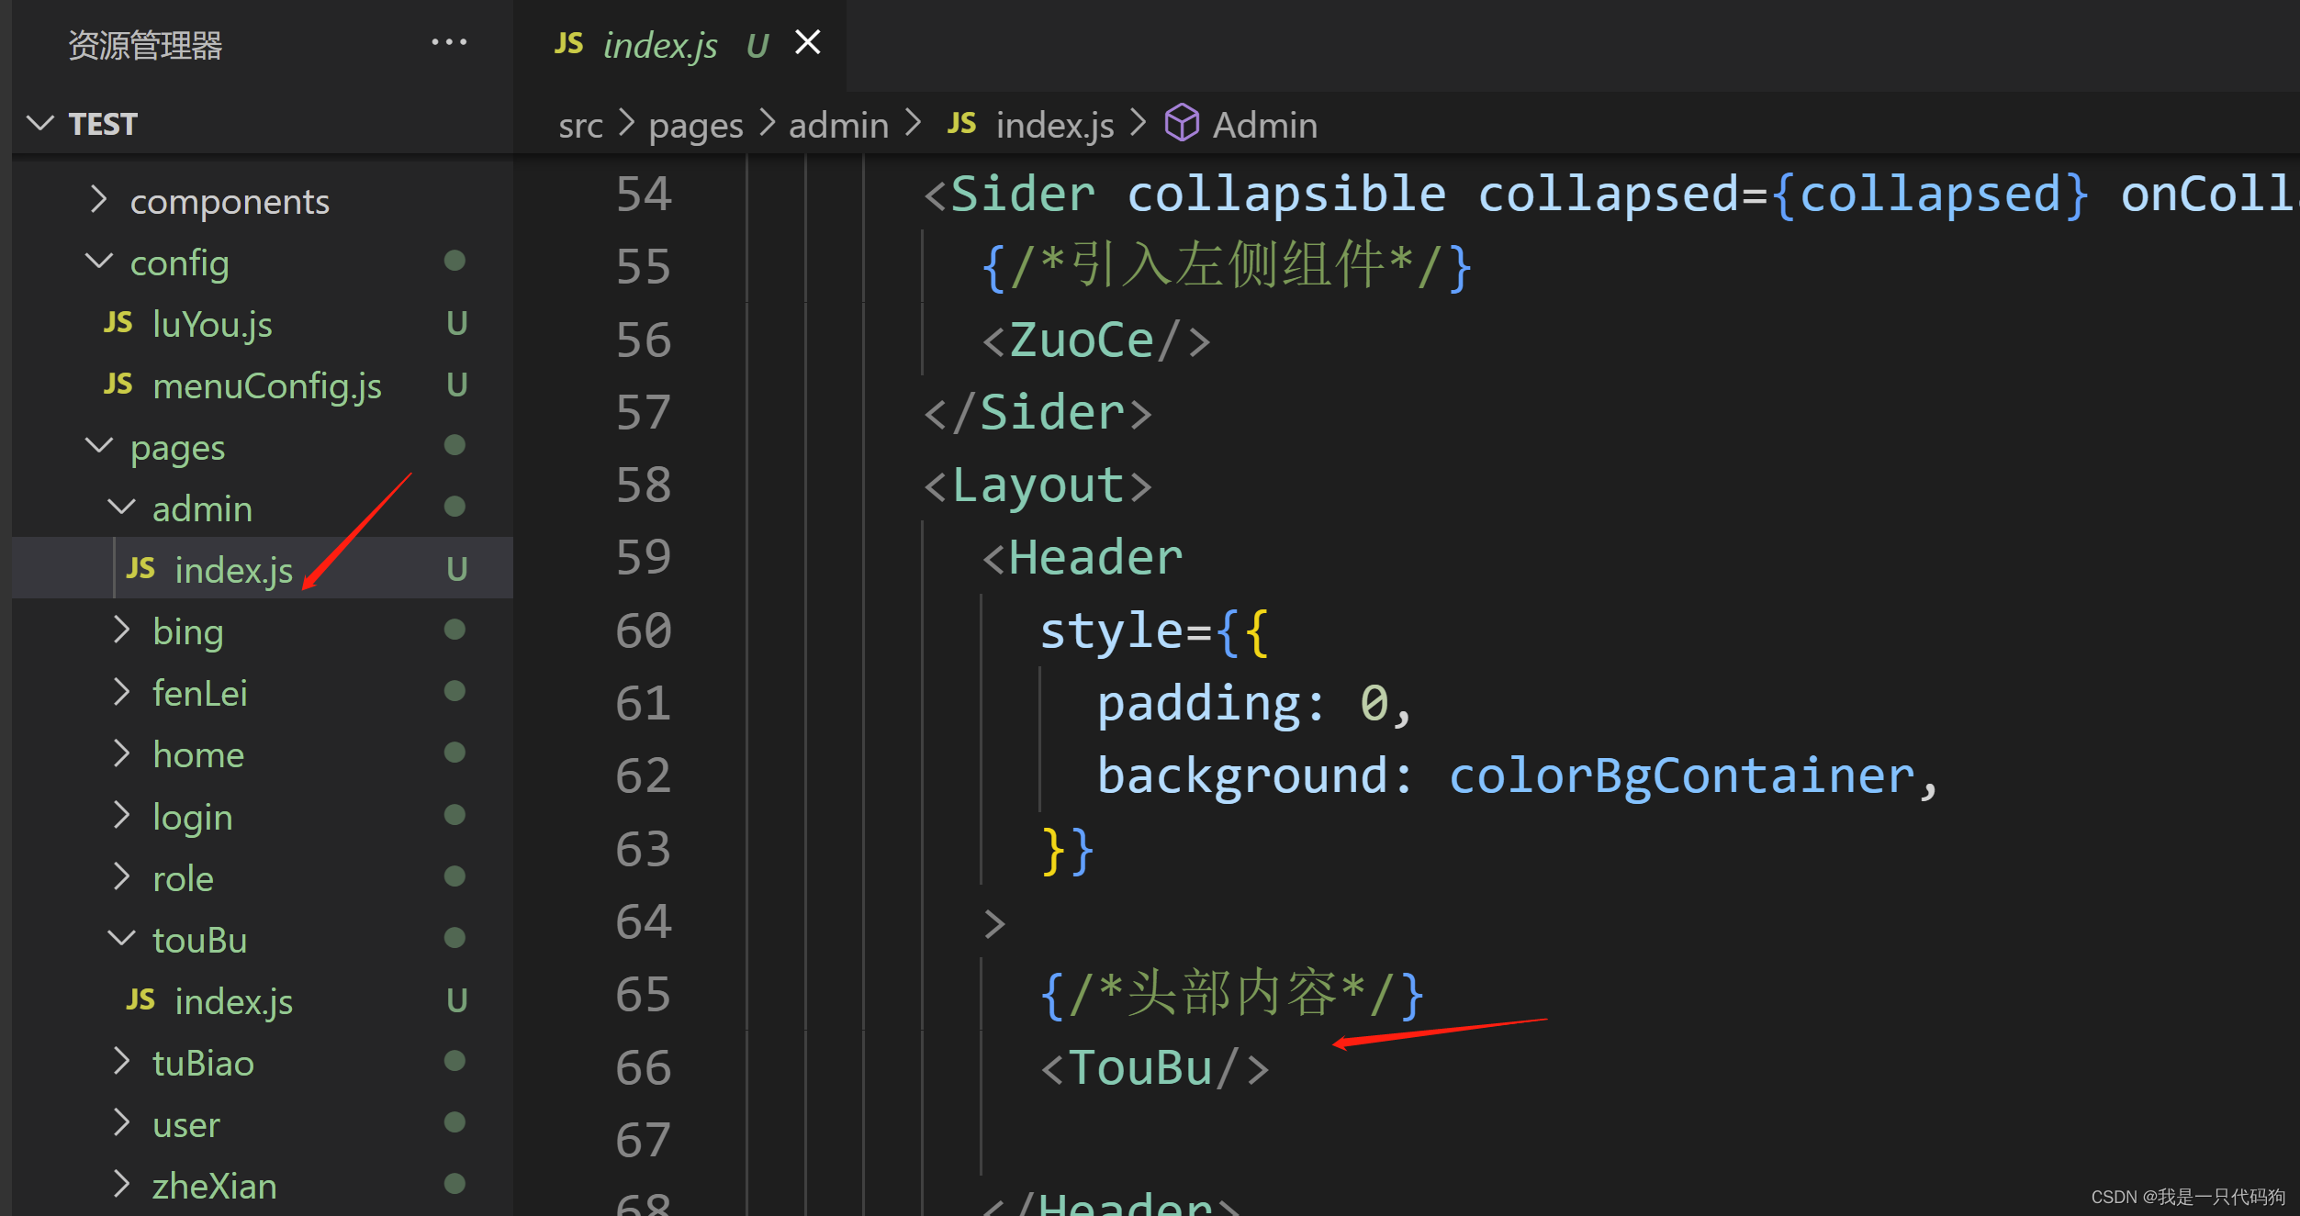Expand the bing folder
The image size is (2300, 1216).
122,630
